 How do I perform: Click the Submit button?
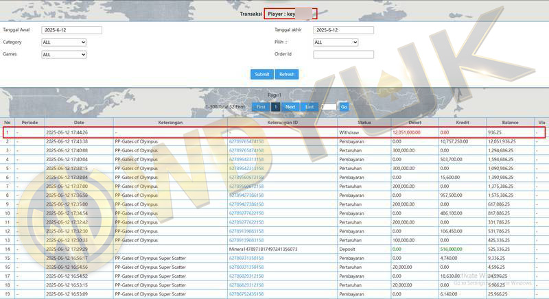tap(262, 74)
